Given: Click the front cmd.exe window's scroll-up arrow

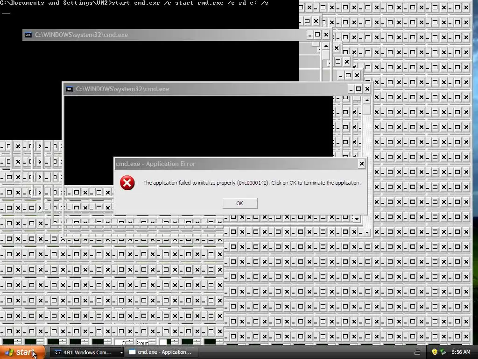Looking at the screenshot, I should [x=367, y=100].
